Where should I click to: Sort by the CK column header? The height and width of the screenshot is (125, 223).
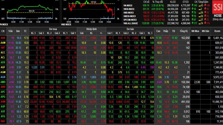click(3, 31)
